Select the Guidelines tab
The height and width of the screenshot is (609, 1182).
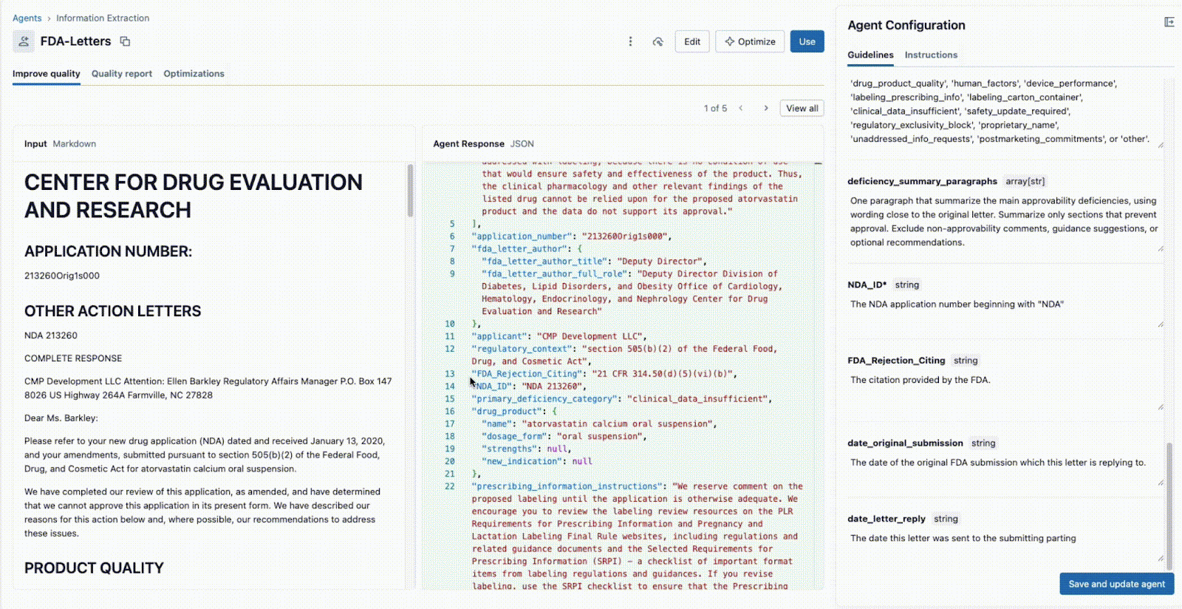point(870,55)
